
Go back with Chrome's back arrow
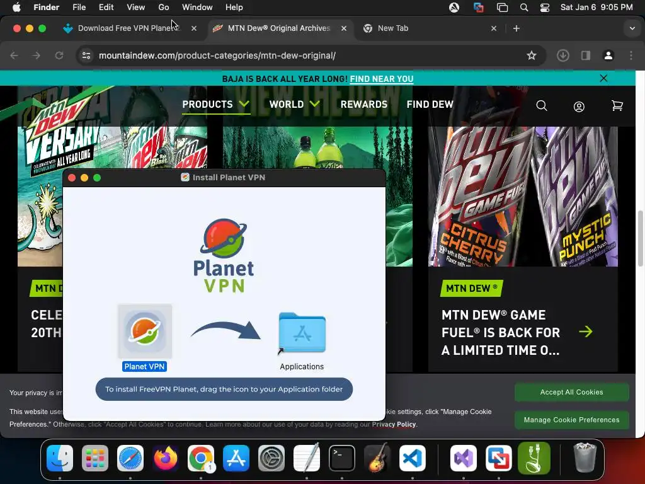click(x=14, y=55)
